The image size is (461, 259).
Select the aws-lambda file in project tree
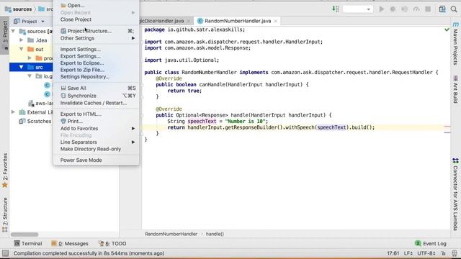tap(41, 104)
